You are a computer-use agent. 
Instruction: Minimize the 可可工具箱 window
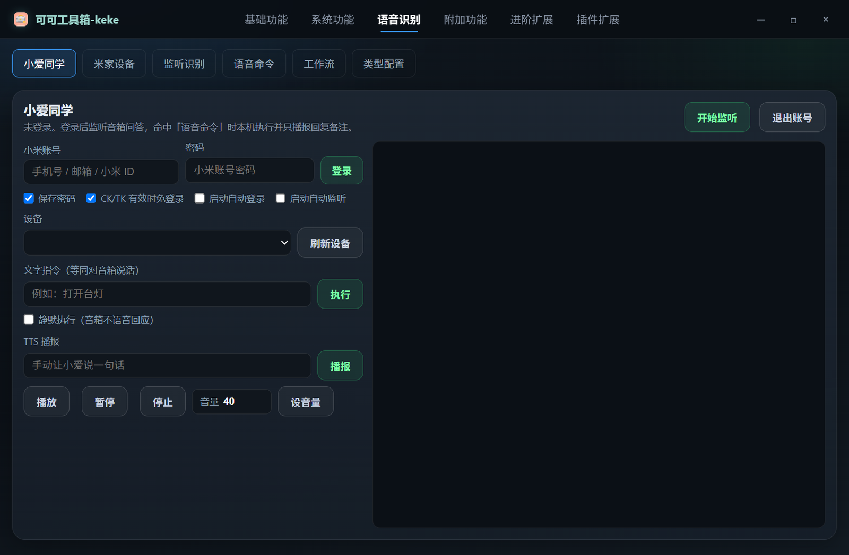[x=761, y=20]
